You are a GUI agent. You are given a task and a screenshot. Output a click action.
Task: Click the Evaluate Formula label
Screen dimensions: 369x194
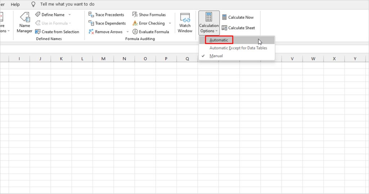[x=154, y=32]
